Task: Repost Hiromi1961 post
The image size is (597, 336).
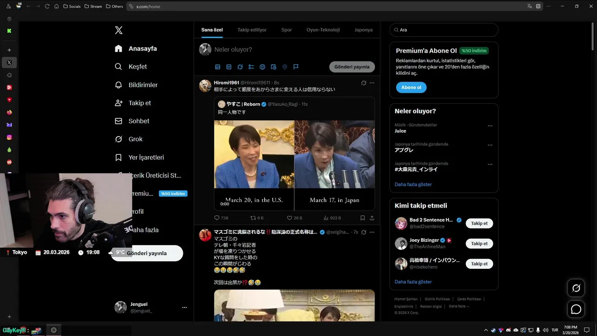Action: click(257, 218)
